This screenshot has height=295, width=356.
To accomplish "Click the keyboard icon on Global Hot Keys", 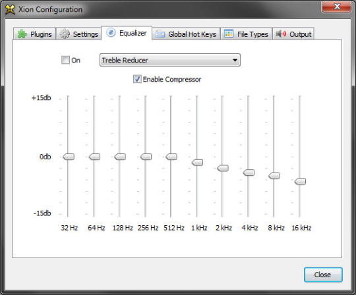I will [x=160, y=34].
